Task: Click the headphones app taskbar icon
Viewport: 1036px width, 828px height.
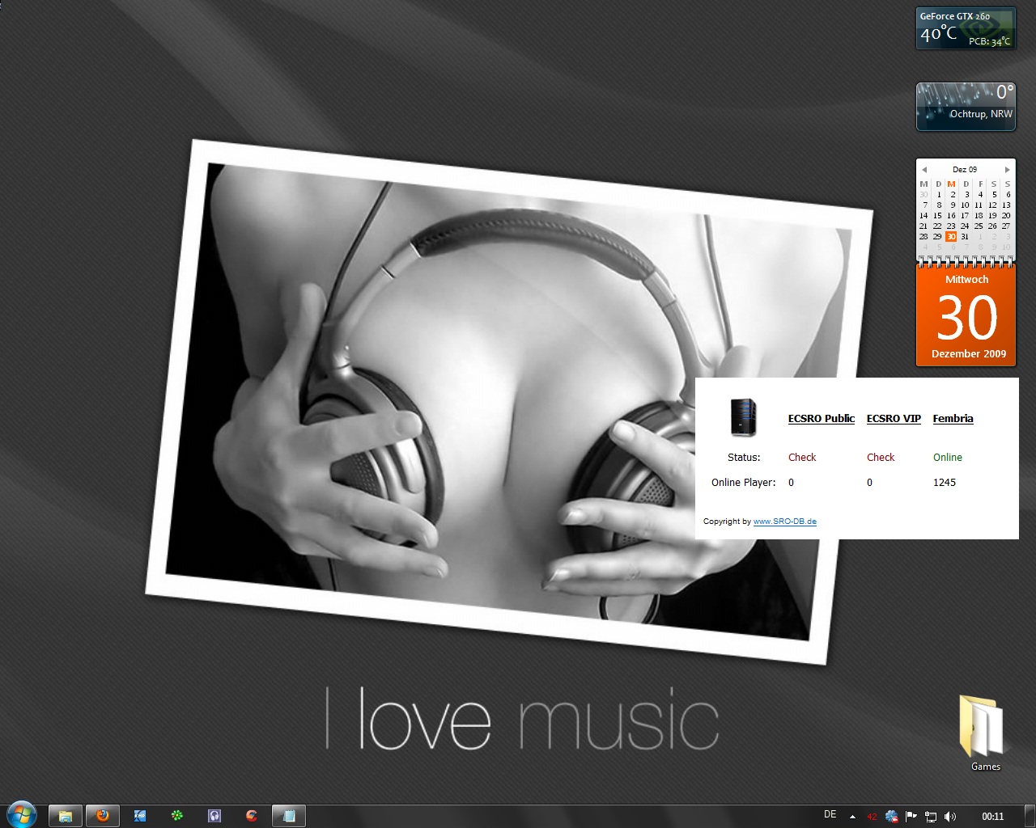Action: pyautogui.click(x=214, y=816)
